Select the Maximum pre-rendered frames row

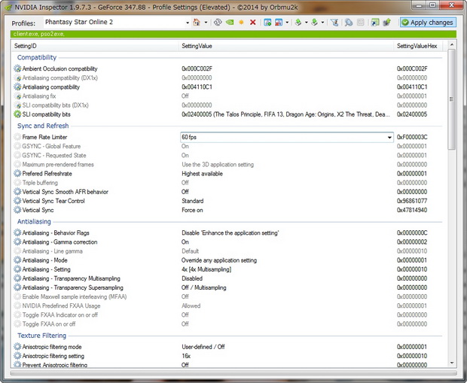click(x=227, y=164)
